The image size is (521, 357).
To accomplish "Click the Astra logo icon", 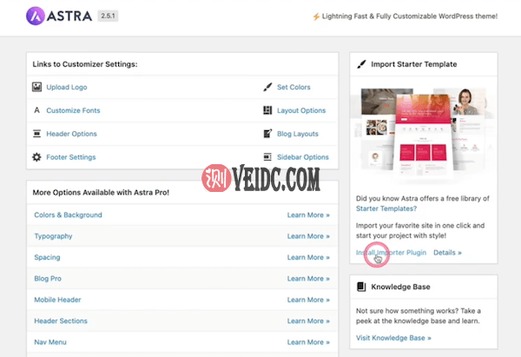I will pyautogui.click(x=36, y=16).
